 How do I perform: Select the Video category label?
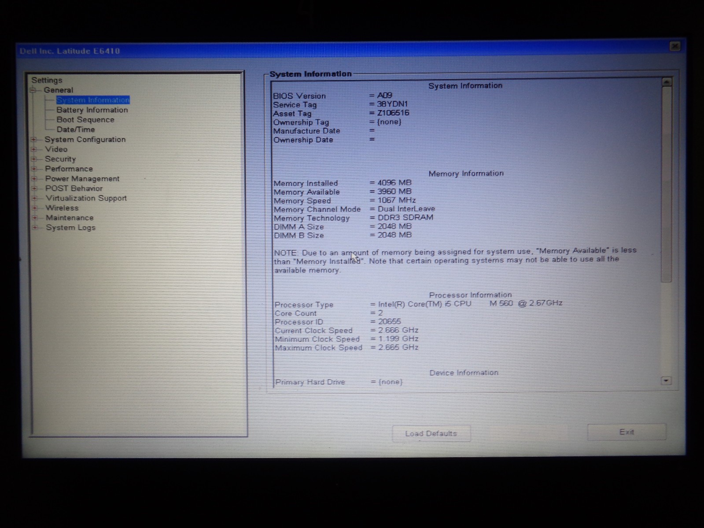[x=56, y=149]
